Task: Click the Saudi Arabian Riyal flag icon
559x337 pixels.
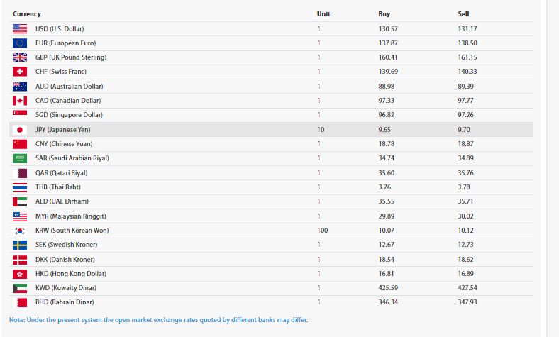Action: point(20,158)
